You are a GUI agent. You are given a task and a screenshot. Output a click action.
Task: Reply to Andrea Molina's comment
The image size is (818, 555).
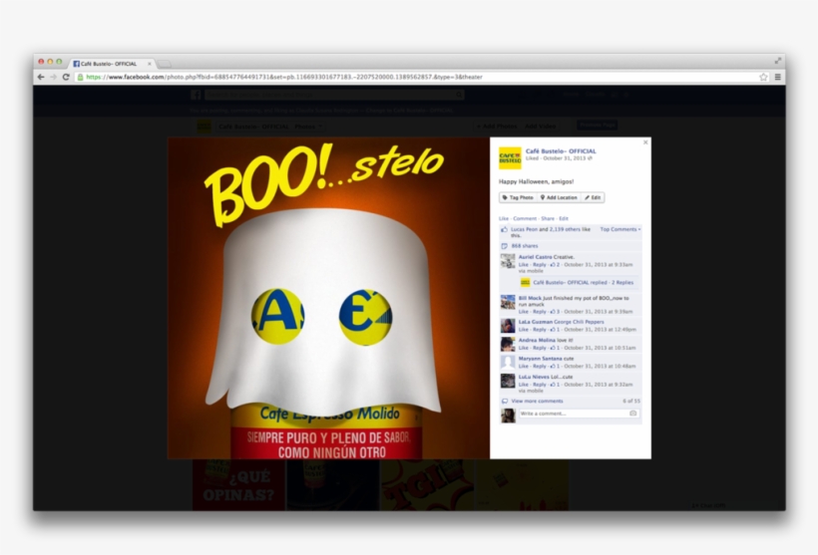pos(540,348)
